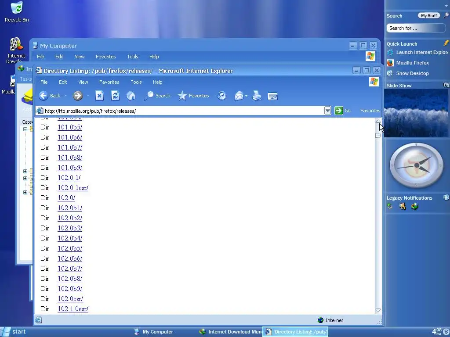Open the Help menu in My Computer window

coord(154,57)
